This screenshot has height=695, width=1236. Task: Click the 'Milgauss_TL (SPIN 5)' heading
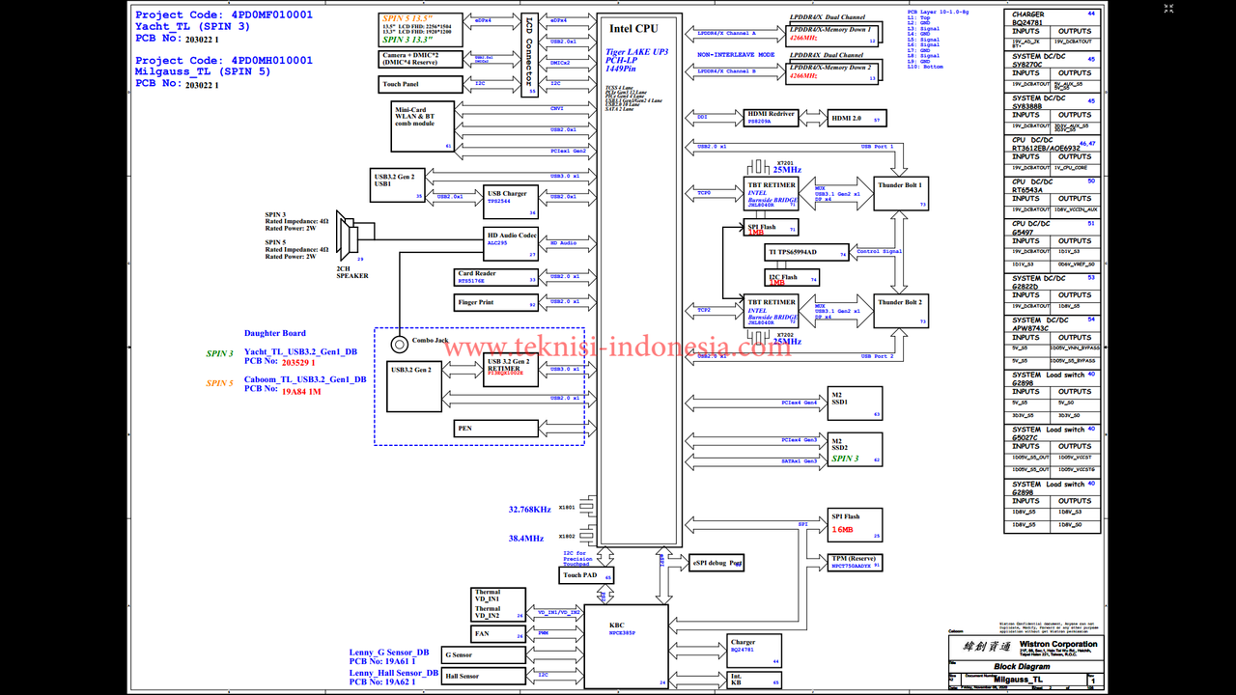[203, 71]
